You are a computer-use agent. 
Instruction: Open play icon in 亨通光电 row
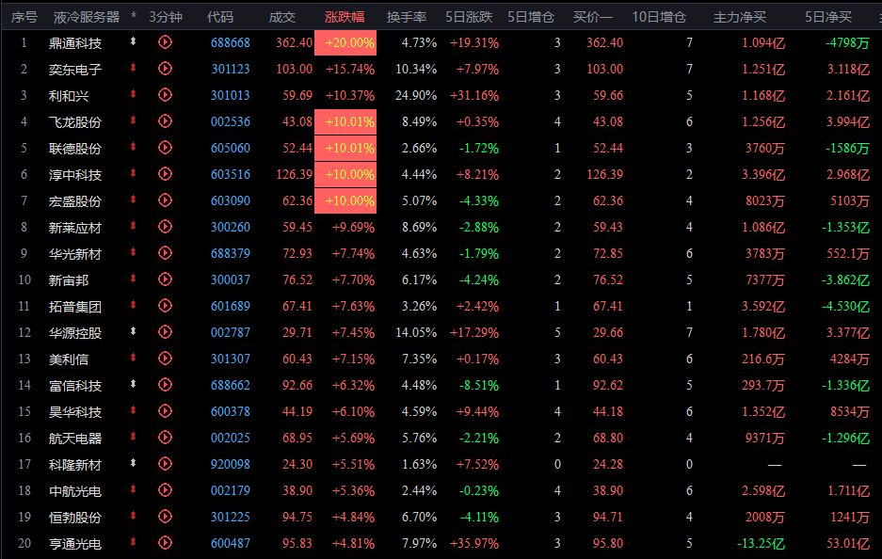[165, 543]
